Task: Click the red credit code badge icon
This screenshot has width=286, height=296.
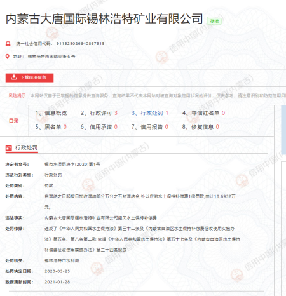Action: (8, 44)
